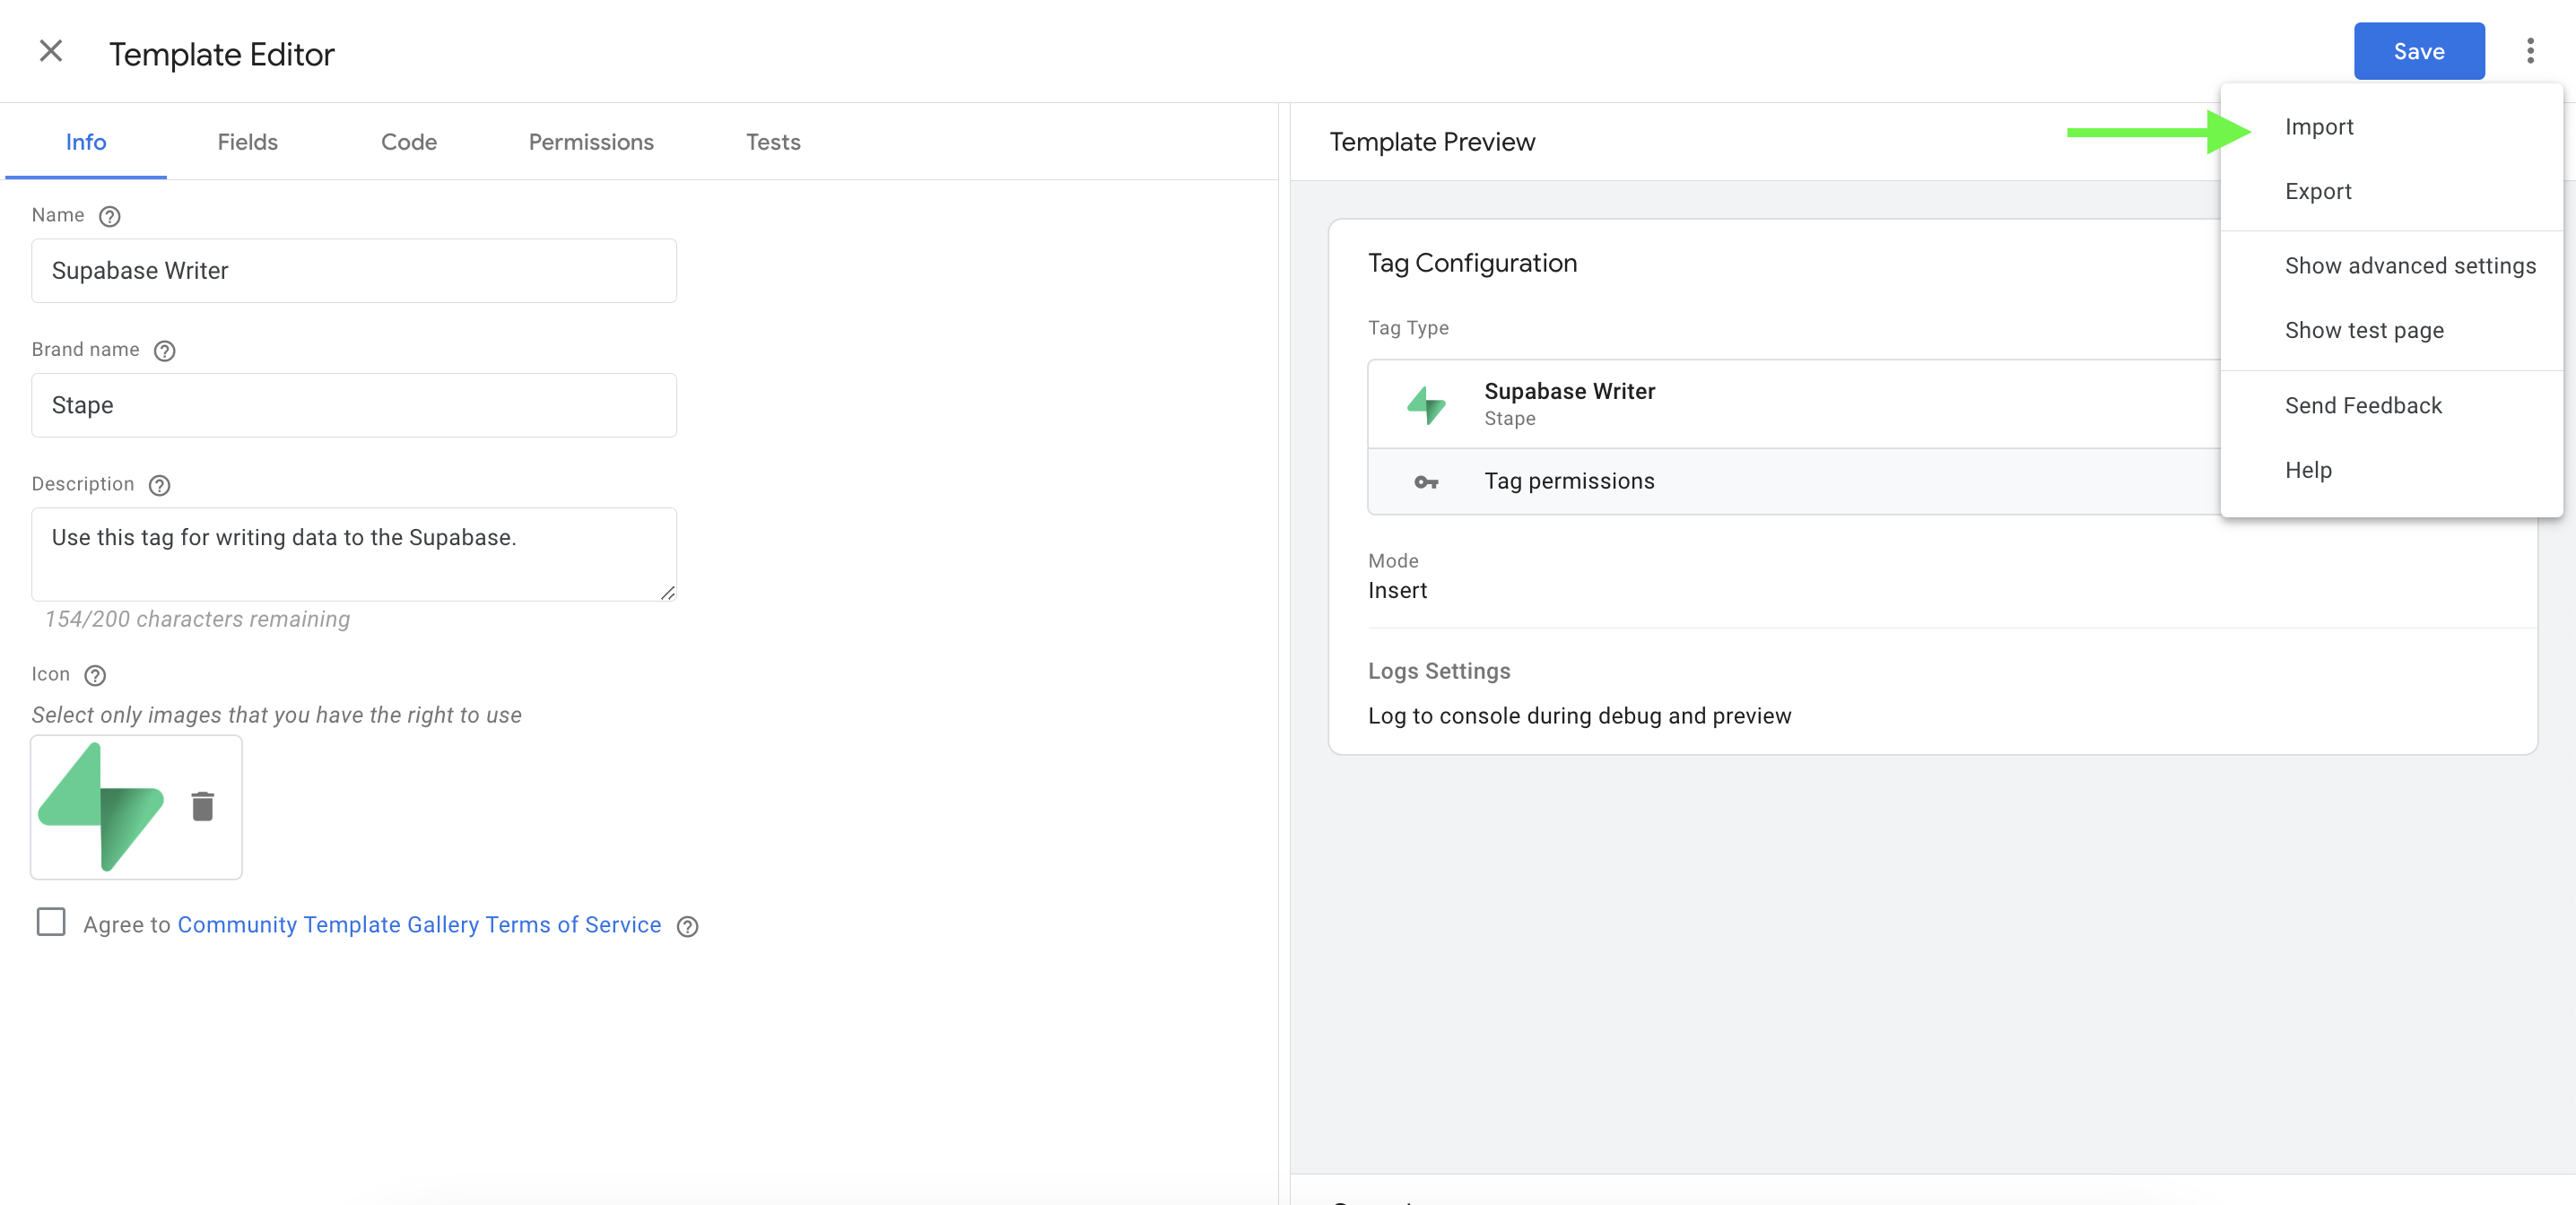This screenshot has width=2576, height=1205.
Task: Open the Code tab
Action: pos(409,142)
